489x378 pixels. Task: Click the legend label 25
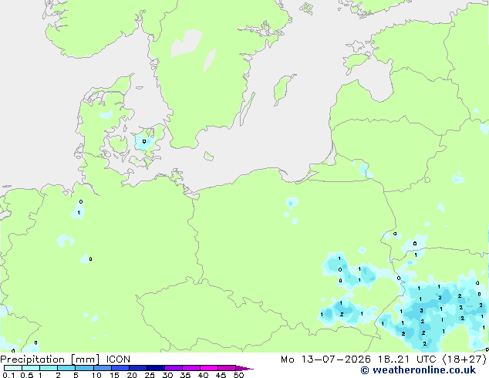[150, 375]
